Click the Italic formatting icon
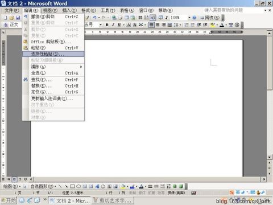Screen dimensions: 273x205 coord(113,24)
